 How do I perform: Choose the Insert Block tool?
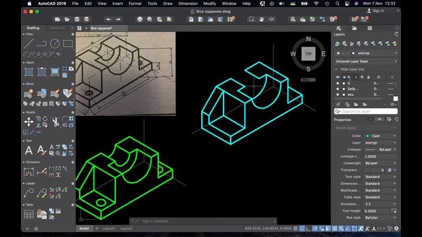[x=42, y=93]
